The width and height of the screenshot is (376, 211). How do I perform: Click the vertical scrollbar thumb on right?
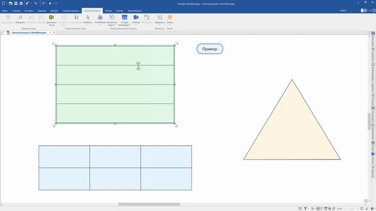point(369,121)
